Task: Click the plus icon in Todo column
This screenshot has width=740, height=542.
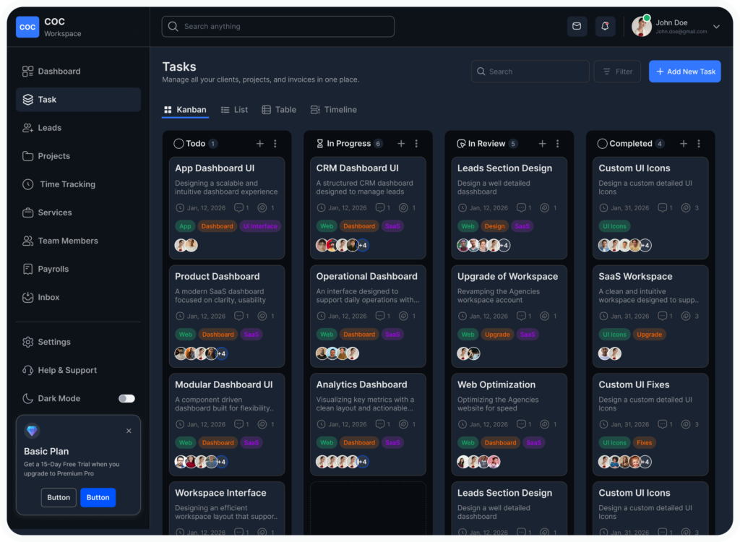Action: click(260, 144)
